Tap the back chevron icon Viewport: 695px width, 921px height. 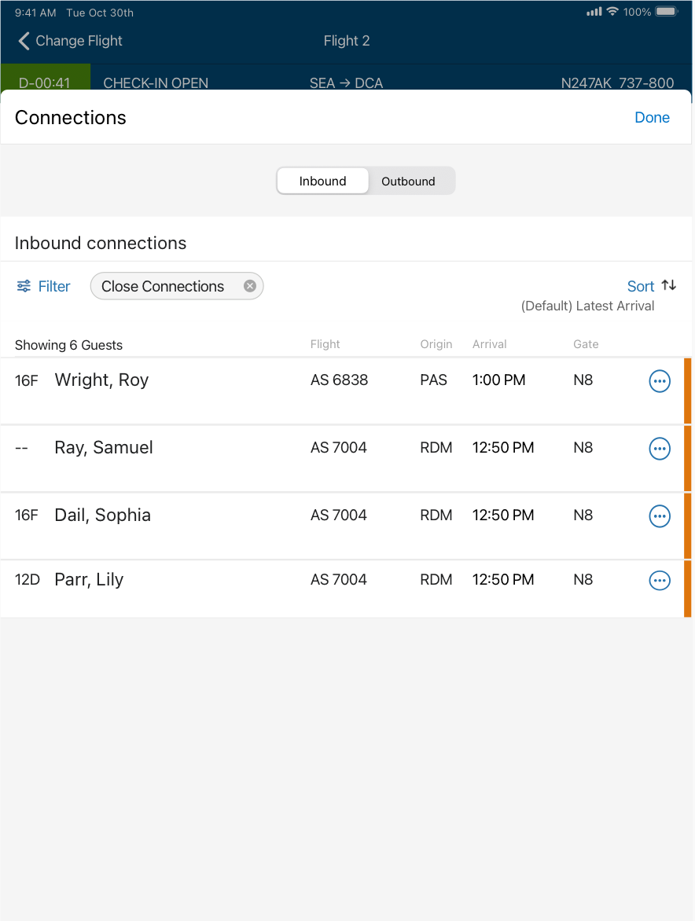24,41
